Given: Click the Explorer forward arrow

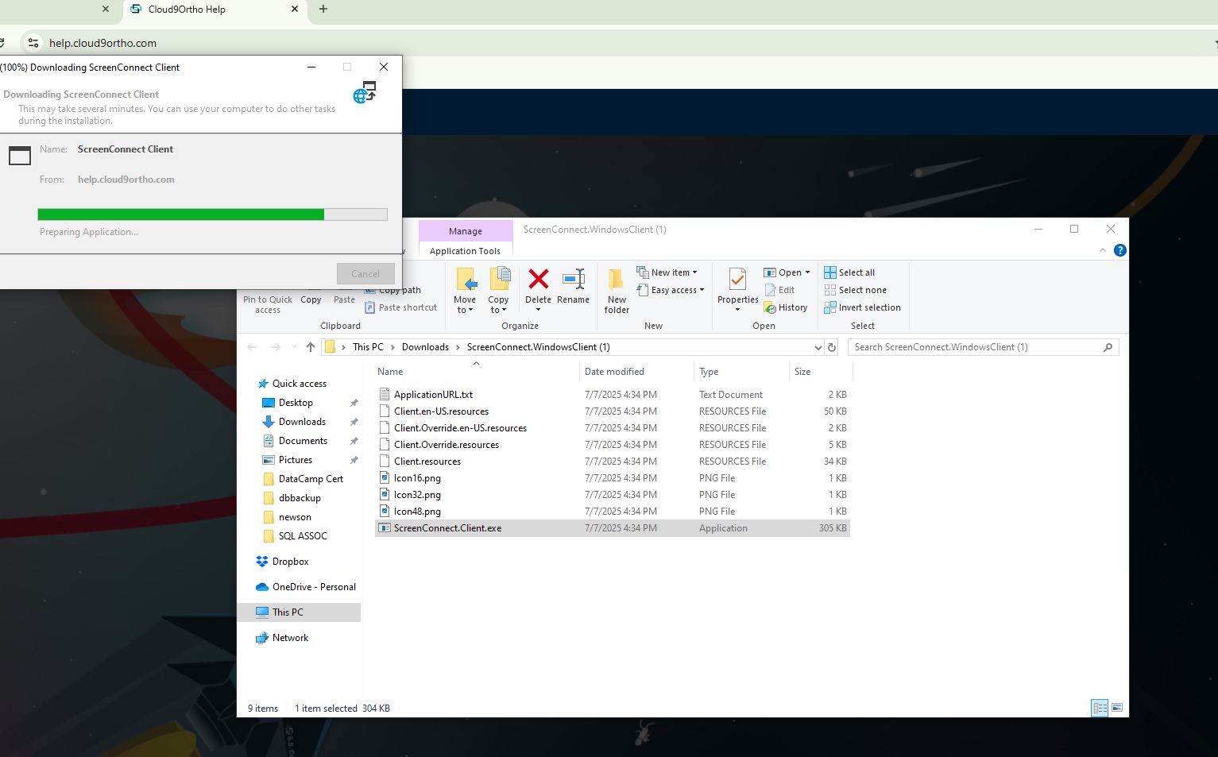Looking at the screenshot, I should coord(276,347).
